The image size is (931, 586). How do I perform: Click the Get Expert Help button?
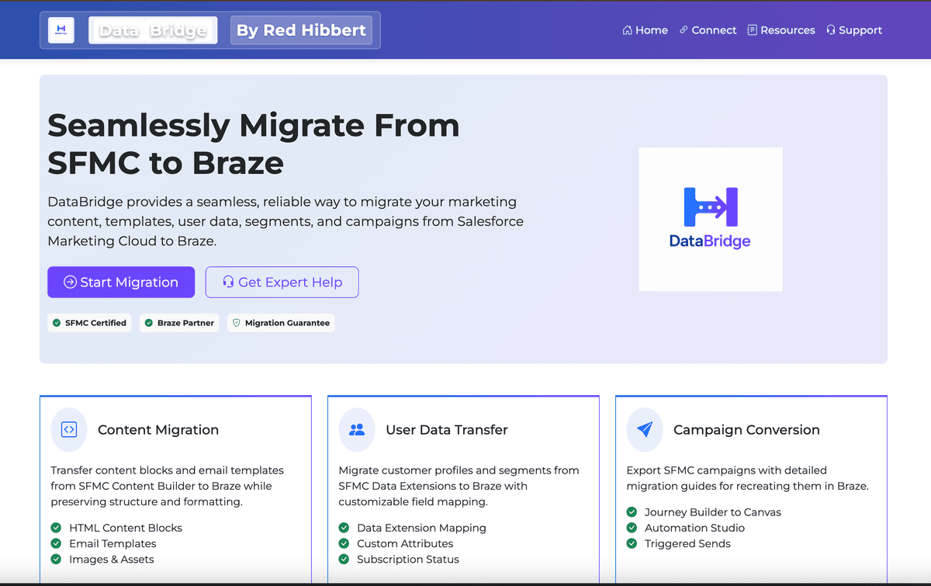click(282, 283)
